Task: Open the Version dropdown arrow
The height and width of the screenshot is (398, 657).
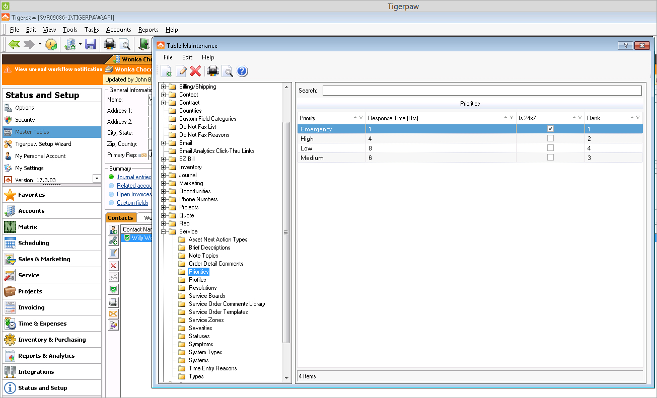Action: coord(96,178)
